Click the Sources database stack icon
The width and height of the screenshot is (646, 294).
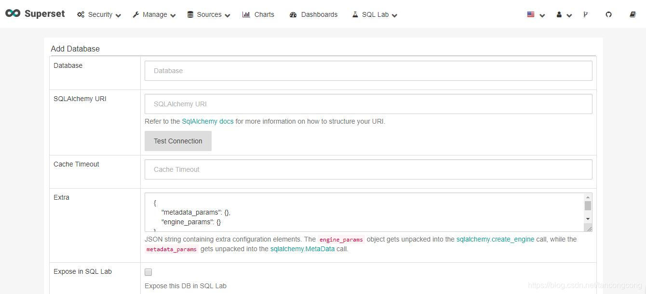(x=190, y=14)
